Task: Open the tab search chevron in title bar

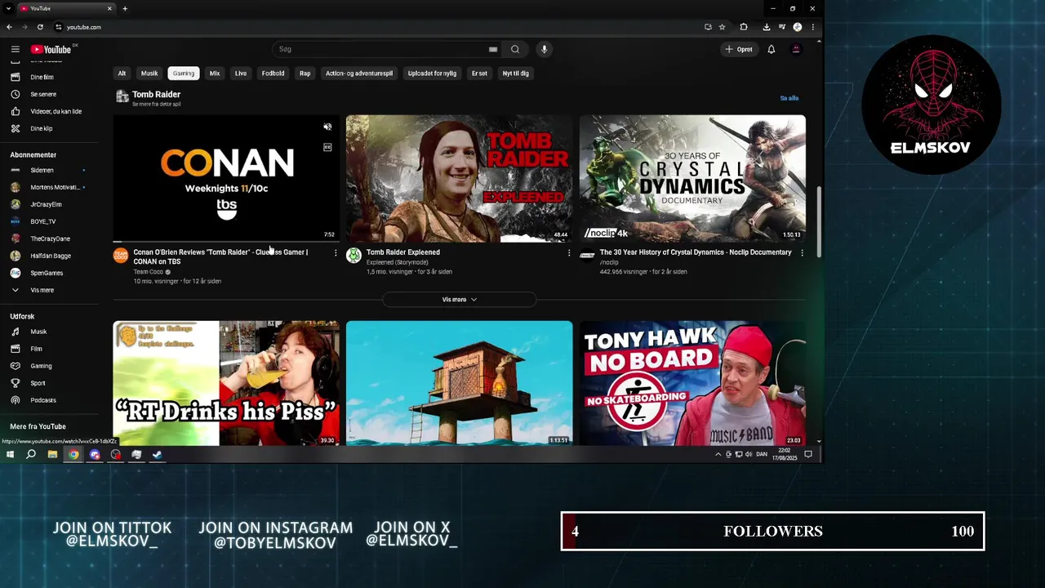Action: pyautogui.click(x=7, y=8)
